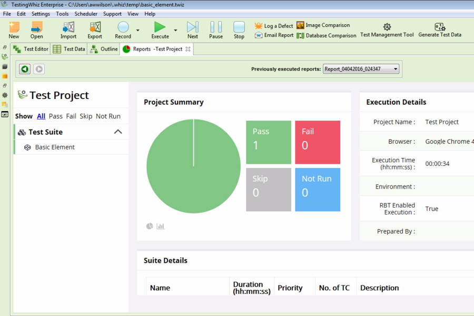
Task: Filter results by Pass
Action: point(56,116)
